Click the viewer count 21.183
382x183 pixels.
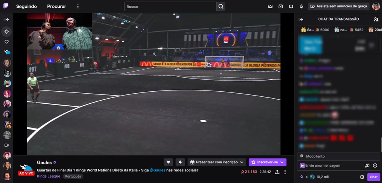pos(249,172)
